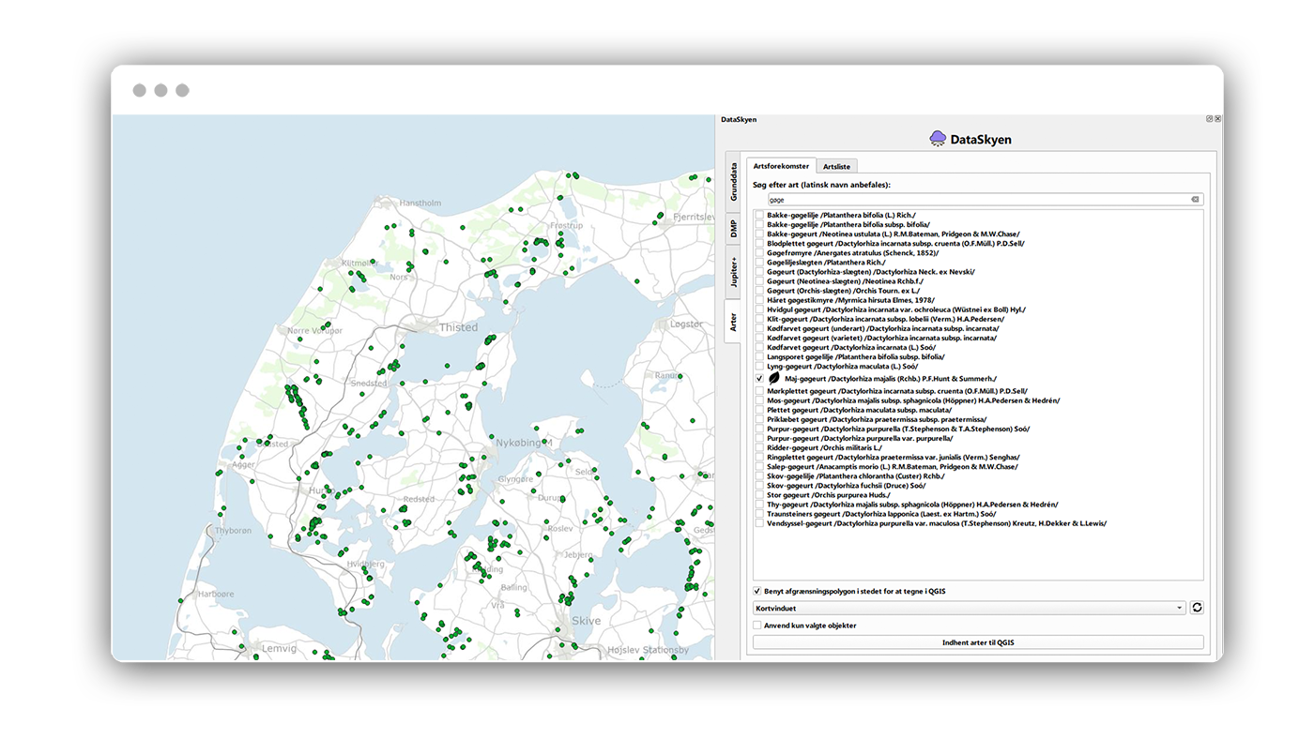
Task: Click the first gray window control dot
Action: (139, 90)
